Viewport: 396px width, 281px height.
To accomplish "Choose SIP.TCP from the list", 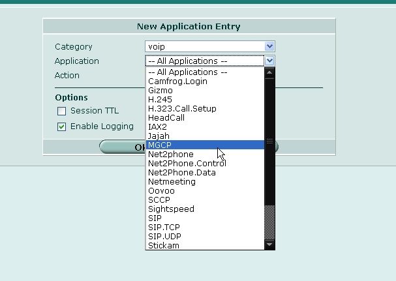I will pos(205,227).
